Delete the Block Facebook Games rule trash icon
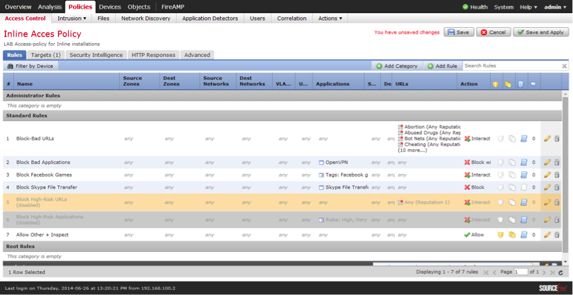This screenshot has width=573, height=295. [x=557, y=175]
